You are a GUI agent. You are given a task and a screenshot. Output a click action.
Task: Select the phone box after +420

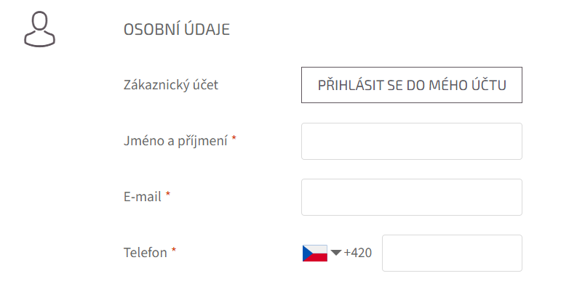452,253
